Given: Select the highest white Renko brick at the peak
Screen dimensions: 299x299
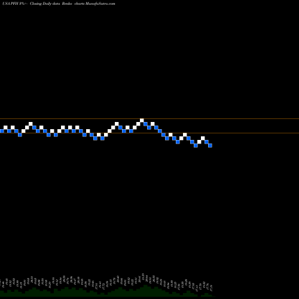Looking at the screenshot, I should pyautogui.click(x=142, y=120).
